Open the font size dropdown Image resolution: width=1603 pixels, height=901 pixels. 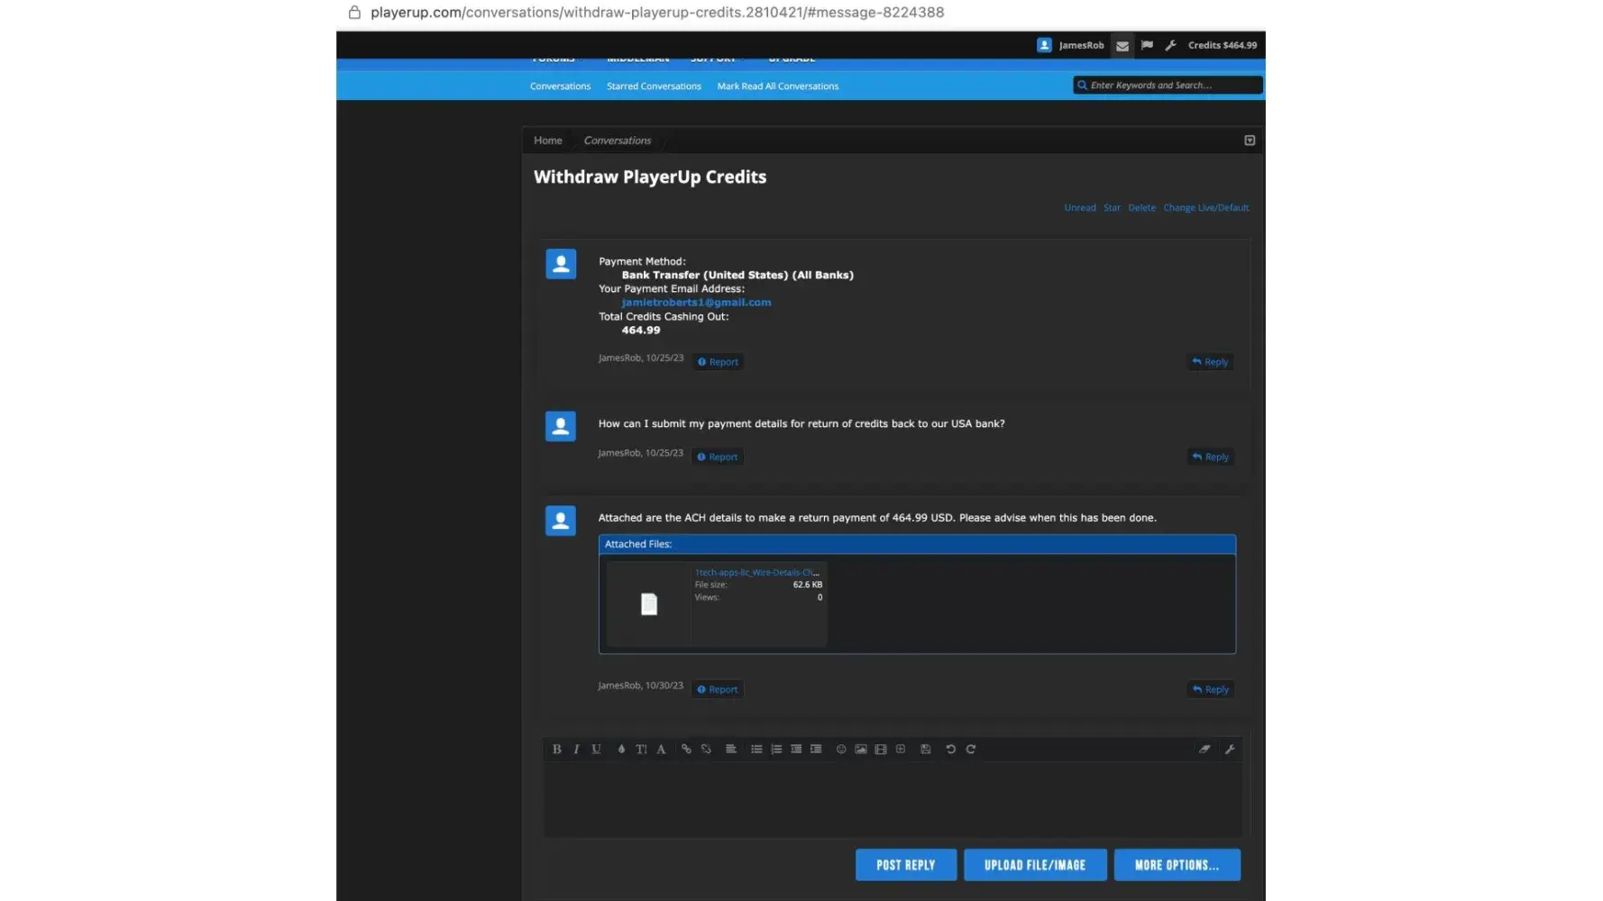[x=641, y=749]
